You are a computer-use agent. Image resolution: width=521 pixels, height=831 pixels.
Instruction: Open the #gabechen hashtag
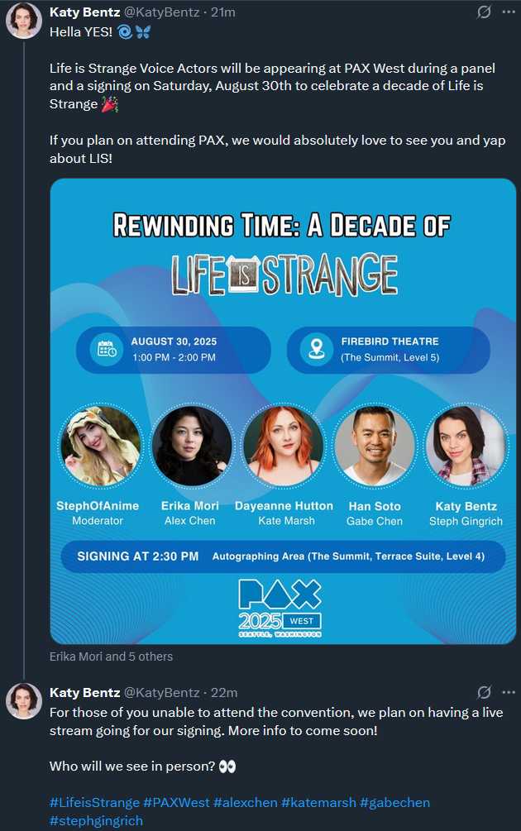click(x=394, y=802)
